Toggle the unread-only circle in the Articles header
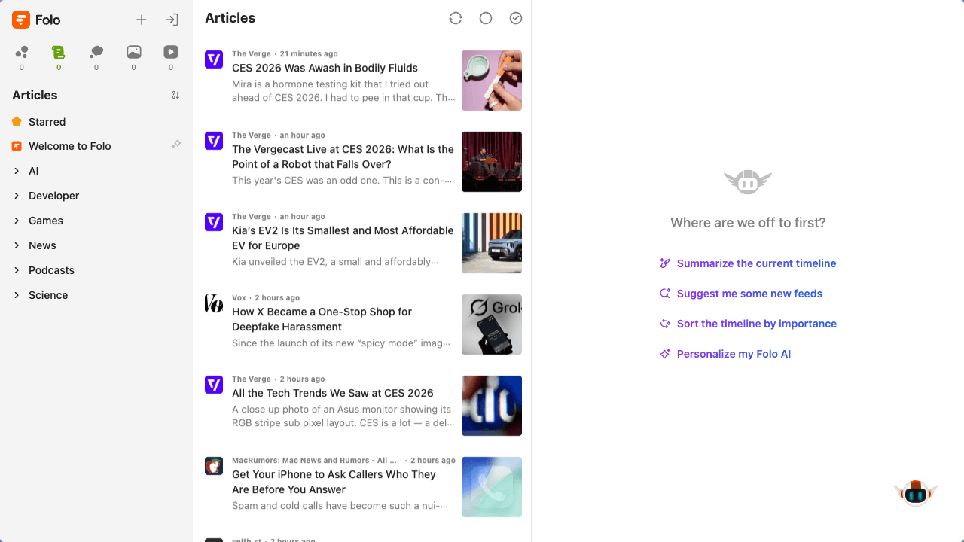This screenshot has width=964, height=542. [x=486, y=18]
